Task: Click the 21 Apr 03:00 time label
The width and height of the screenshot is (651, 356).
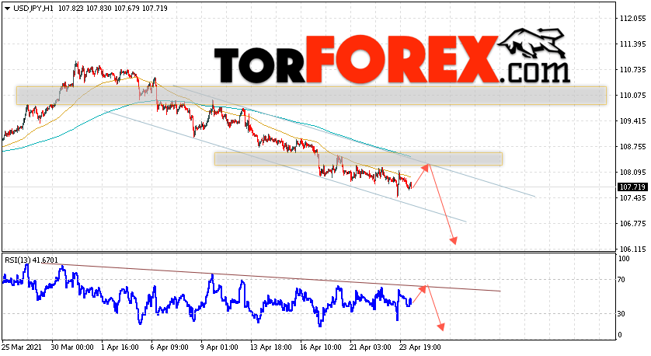Action: click(x=370, y=347)
